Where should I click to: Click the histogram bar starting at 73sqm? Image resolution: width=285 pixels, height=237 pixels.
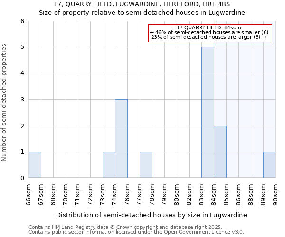click(x=109, y=165)
